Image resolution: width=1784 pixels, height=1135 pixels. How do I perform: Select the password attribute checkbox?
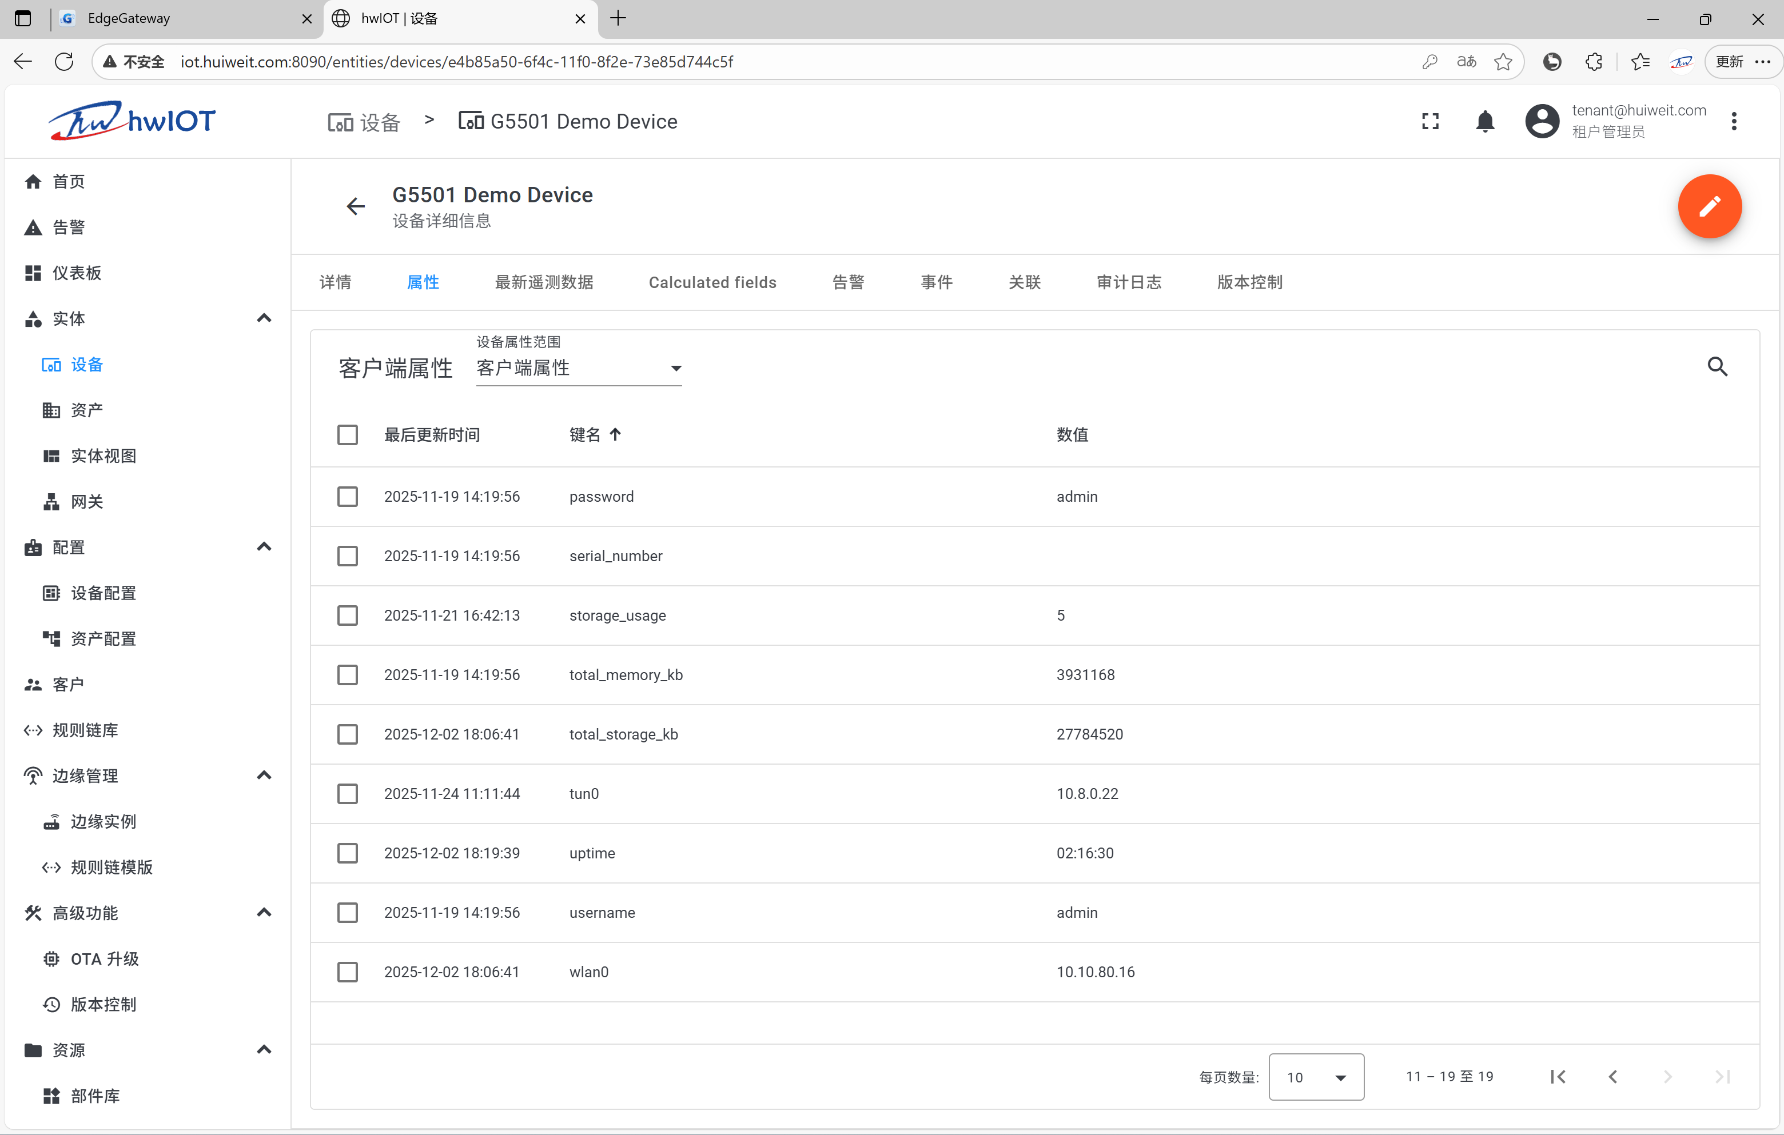tap(347, 496)
